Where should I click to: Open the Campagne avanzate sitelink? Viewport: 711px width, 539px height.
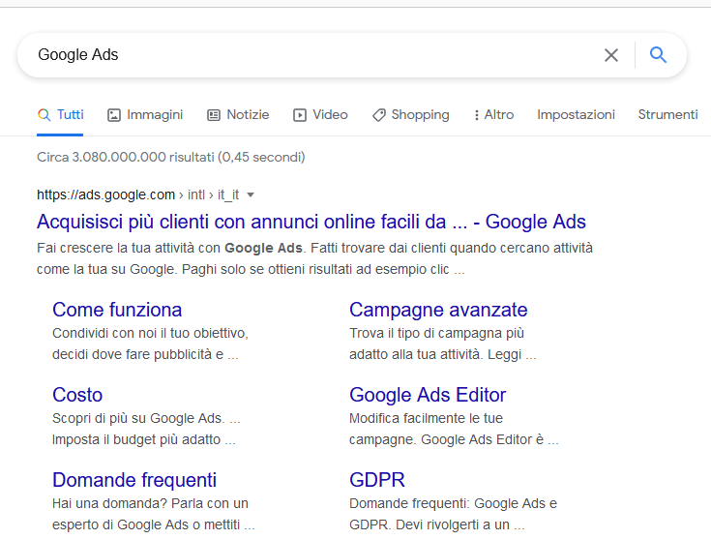[438, 310]
